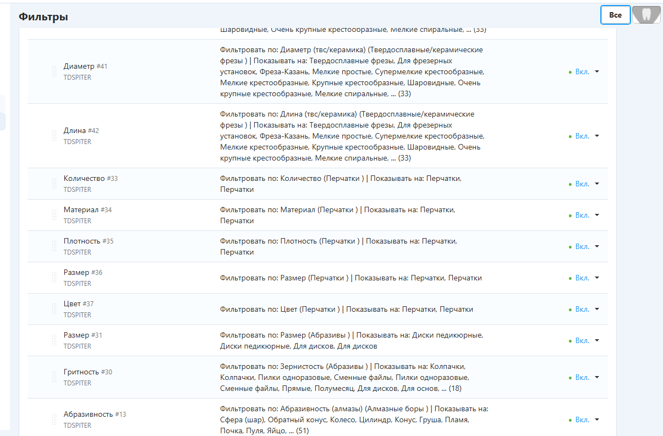The width and height of the screenshot is (663, 436).
Task: Toggle the Вкл. status of Плотность #35
Action: coord(582,247)
